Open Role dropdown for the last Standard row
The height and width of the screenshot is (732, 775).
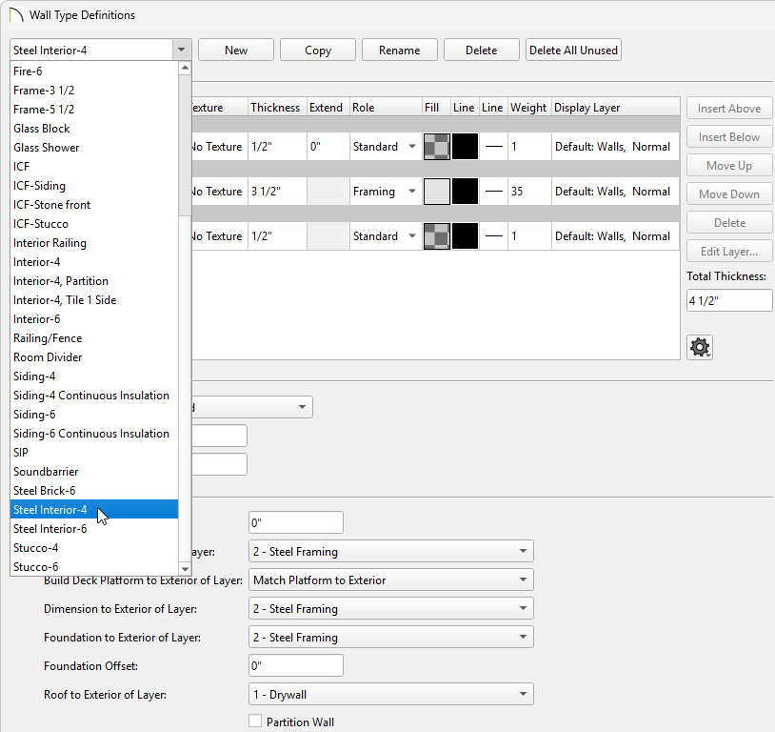411,236
